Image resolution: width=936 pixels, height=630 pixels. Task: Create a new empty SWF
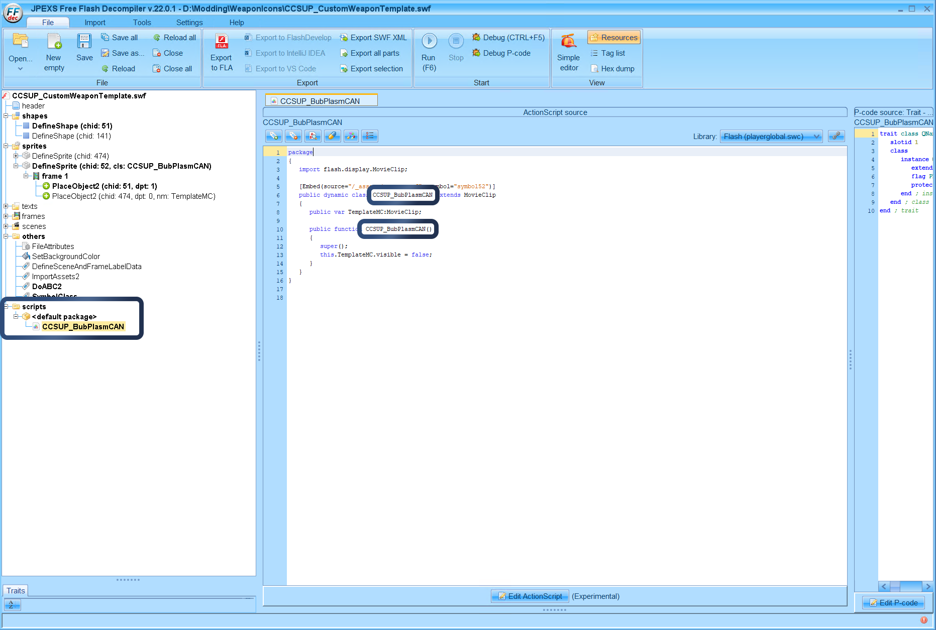point(53,48)
